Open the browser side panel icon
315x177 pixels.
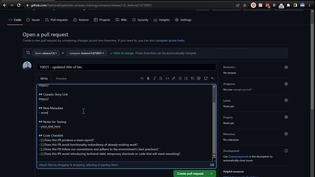[295, 5]
